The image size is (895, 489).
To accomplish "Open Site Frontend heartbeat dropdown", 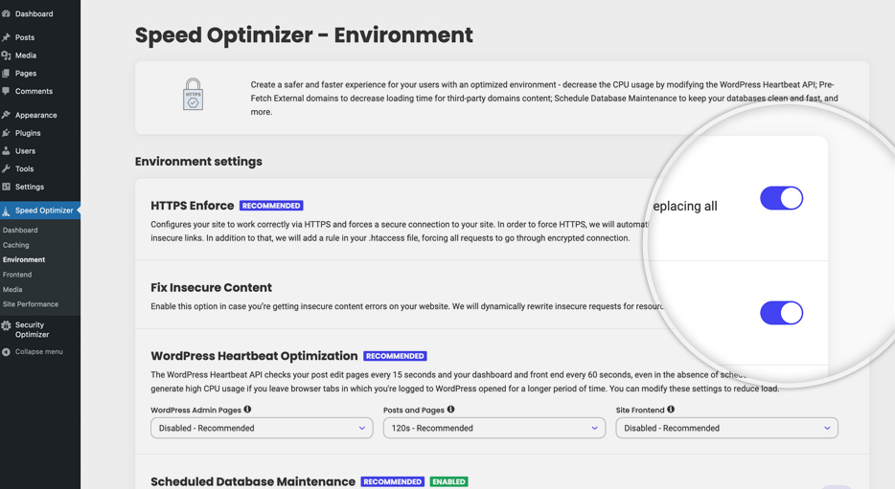I will 726,428.
